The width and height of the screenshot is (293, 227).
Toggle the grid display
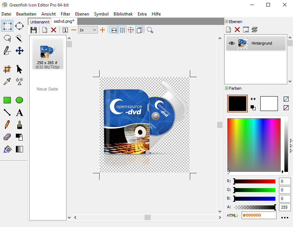tap(123, 30)
